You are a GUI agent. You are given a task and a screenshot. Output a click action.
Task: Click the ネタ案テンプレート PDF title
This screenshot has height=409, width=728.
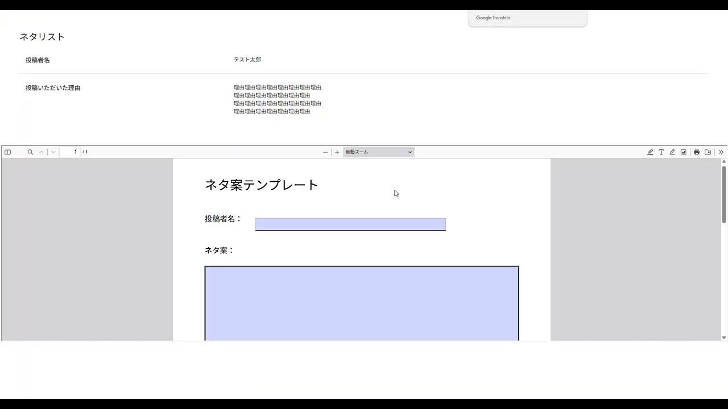pos(262,185)
